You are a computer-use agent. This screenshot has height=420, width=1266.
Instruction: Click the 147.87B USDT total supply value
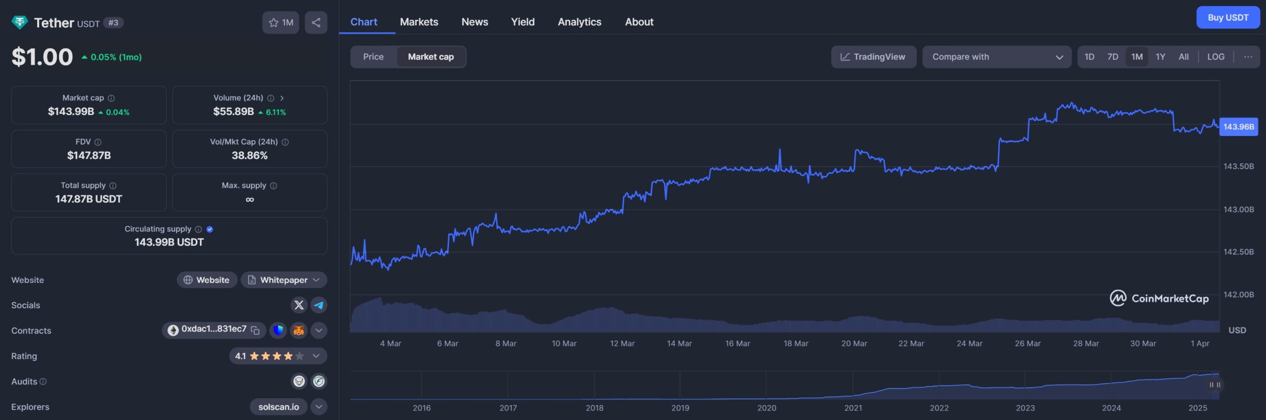pyautogui.click(x=89, y=199)
